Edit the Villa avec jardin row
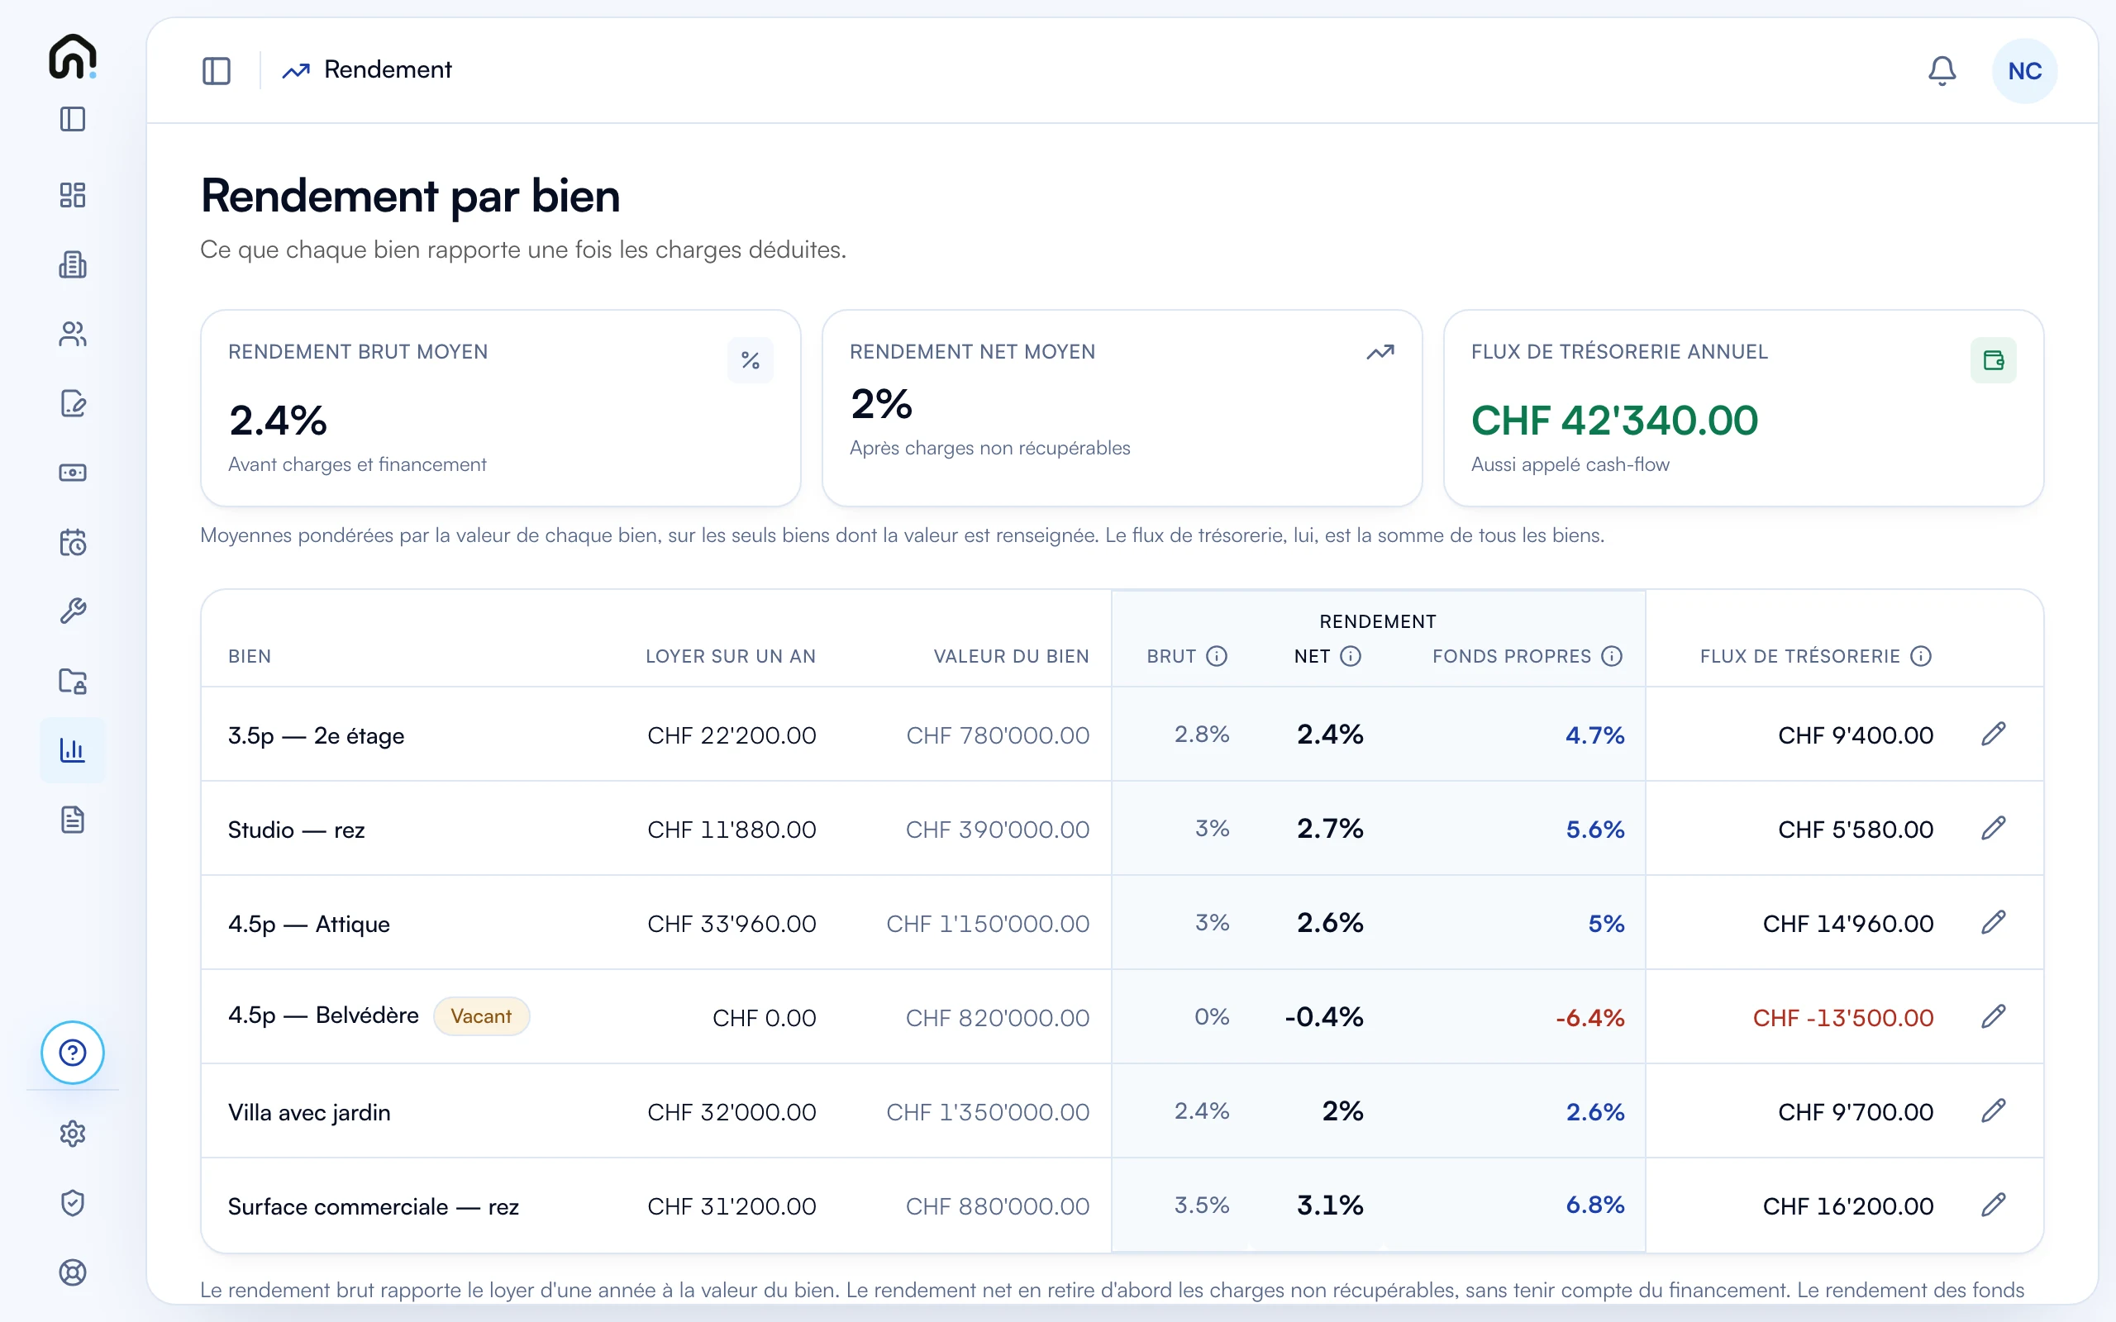The image size is (2116, 1322). pyautogui.click(x=1993, y=1111)
